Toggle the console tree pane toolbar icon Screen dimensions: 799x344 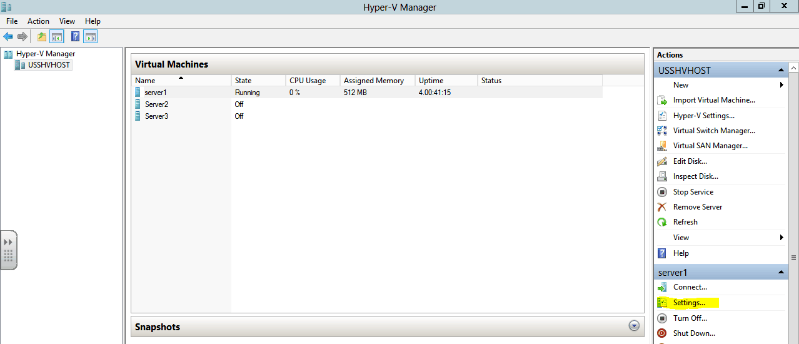[x=57, y=37]
